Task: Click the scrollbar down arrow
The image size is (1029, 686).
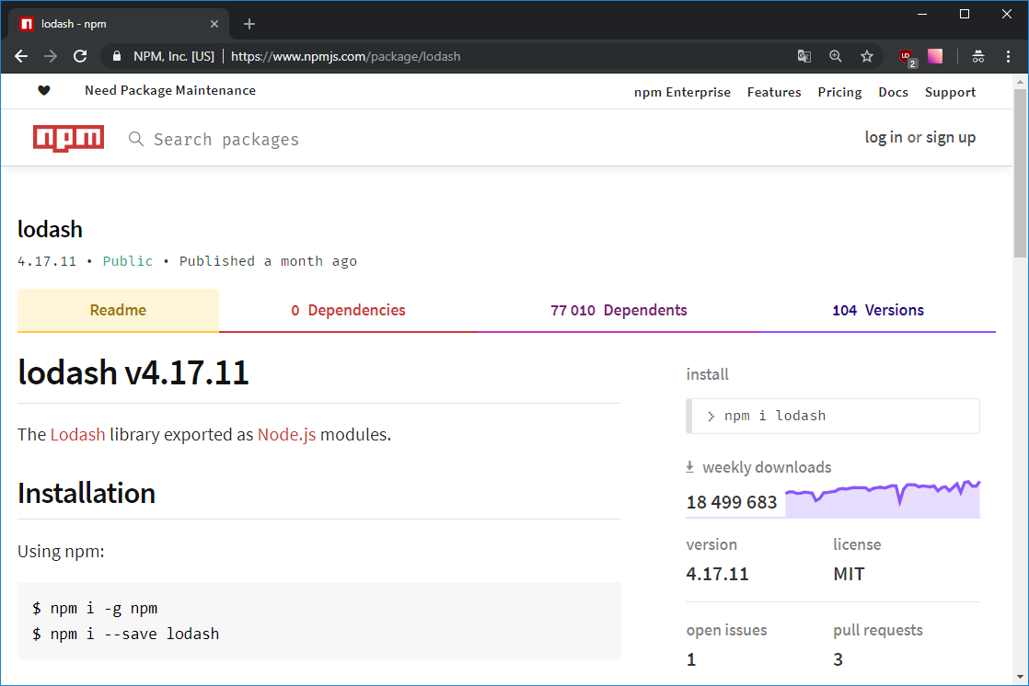Action: point(1020,677)
